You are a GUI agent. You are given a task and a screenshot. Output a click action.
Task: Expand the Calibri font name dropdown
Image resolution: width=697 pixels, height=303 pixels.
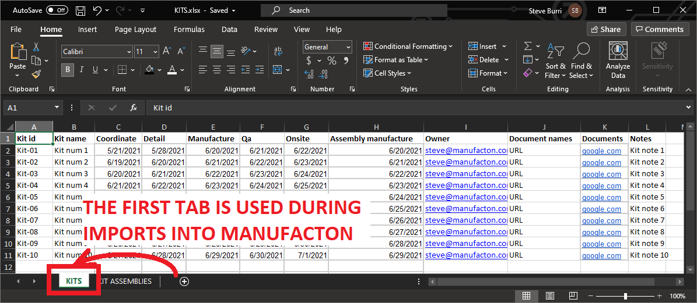[x=129, y=52]
